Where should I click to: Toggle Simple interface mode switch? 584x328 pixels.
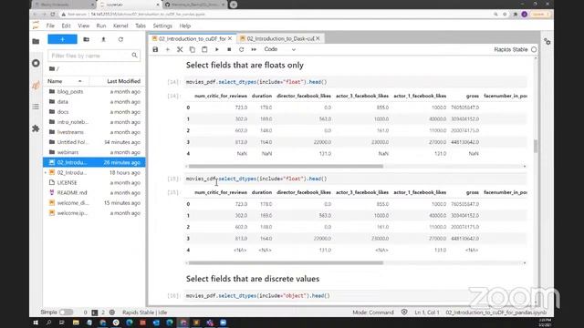click(66, 313)
